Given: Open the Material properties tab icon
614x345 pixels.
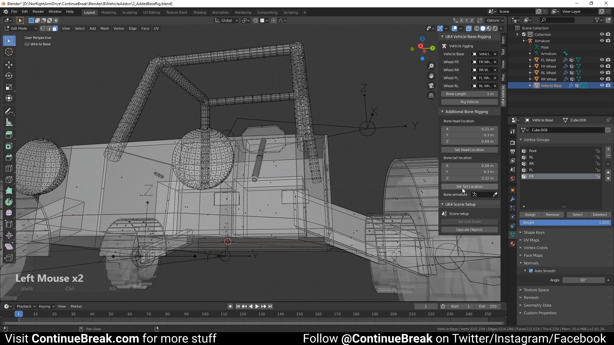Looking at the screenshot, I should click(513, 244).
